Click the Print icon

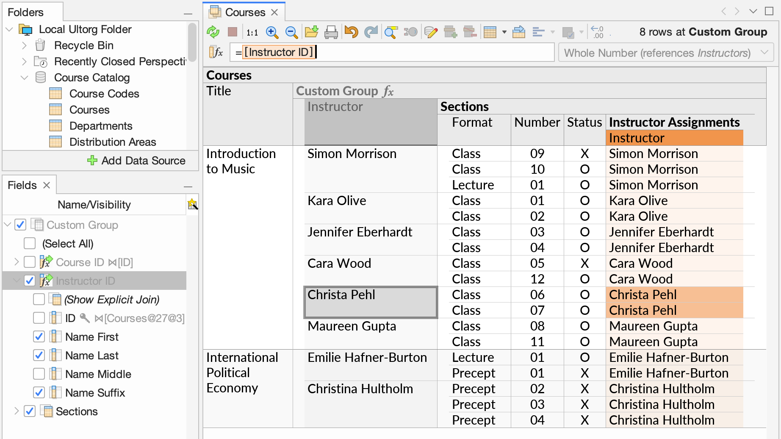tap(332, 32)
